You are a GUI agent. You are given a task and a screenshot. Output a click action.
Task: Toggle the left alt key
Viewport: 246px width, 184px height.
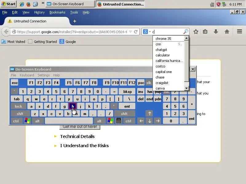pyautogui.click(x=37, y=121)
